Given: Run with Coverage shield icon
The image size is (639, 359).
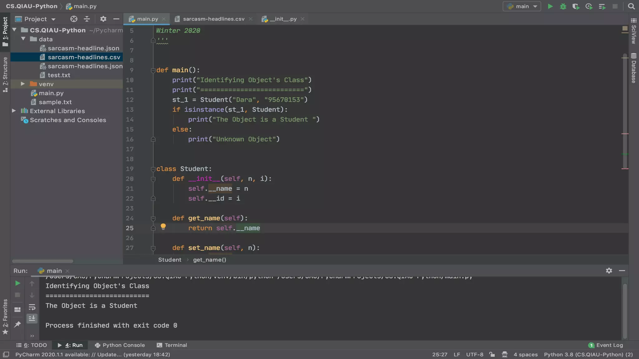Looking at the screenshot, I should click(x=576, y=7).
